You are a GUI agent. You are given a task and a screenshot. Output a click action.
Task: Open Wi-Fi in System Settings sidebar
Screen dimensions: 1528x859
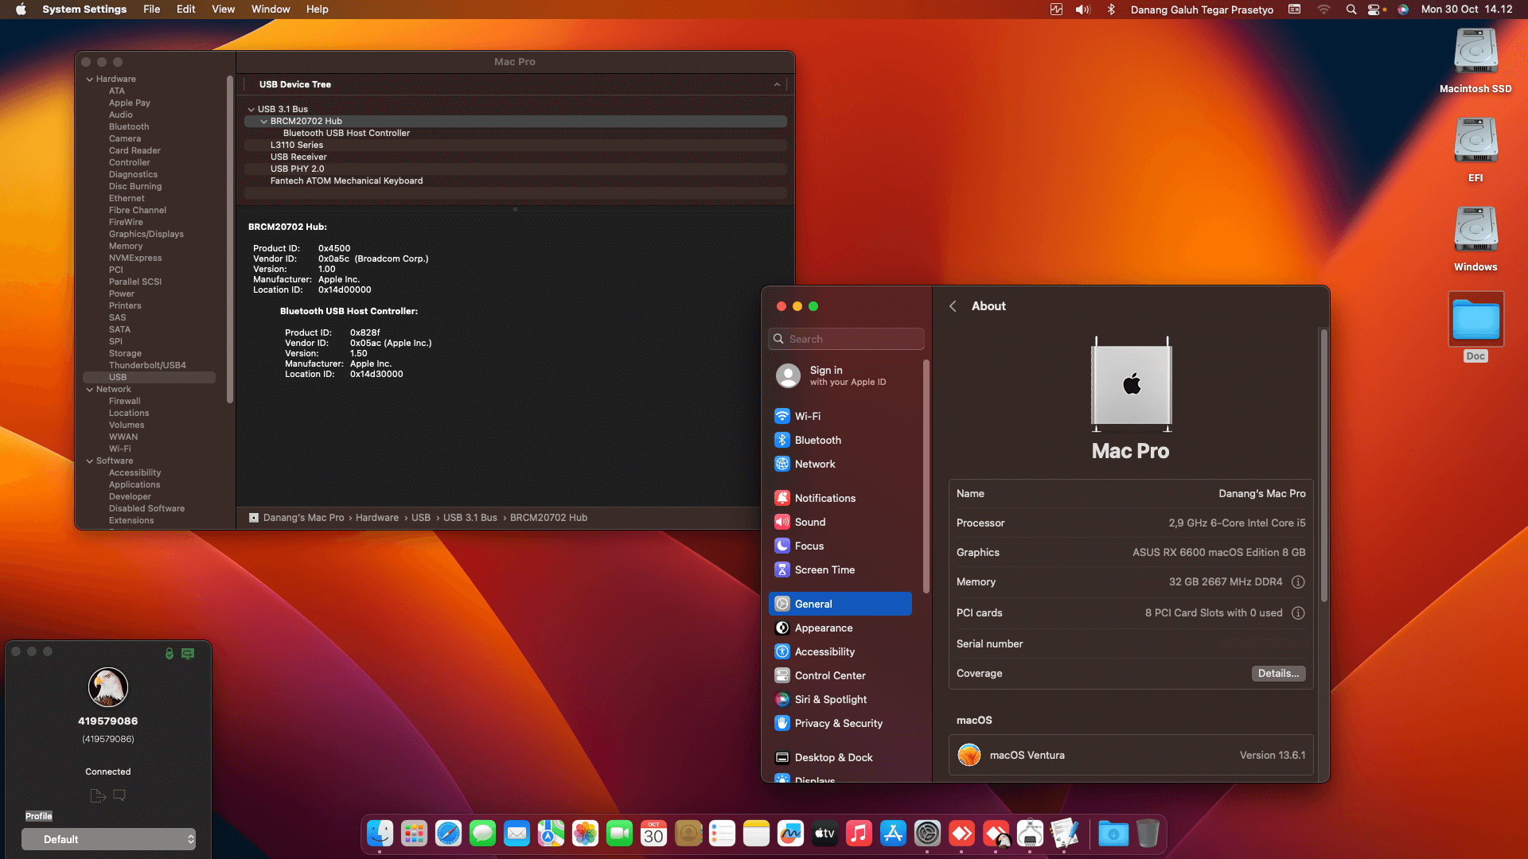840,416
